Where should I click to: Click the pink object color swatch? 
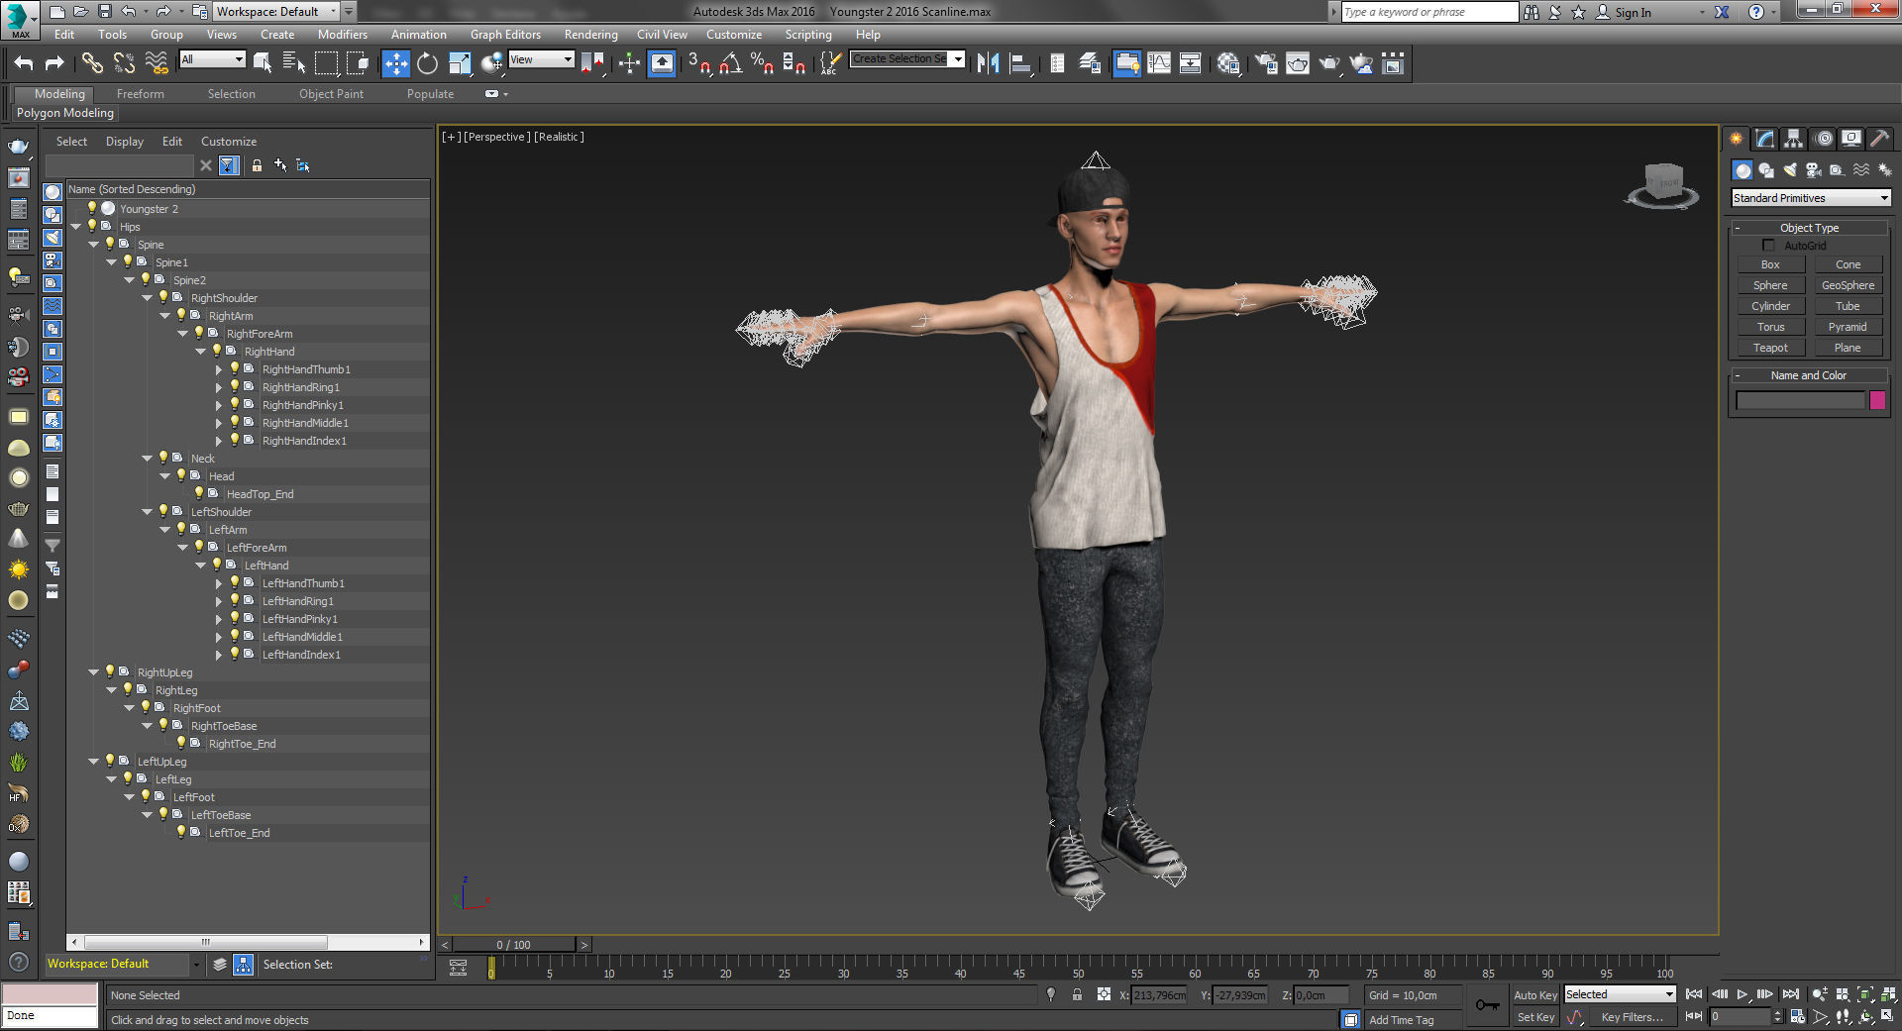[1877, 400]
